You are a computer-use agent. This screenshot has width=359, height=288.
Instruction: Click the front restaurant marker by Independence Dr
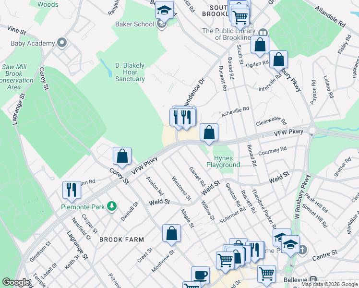(x=186, y=118)
